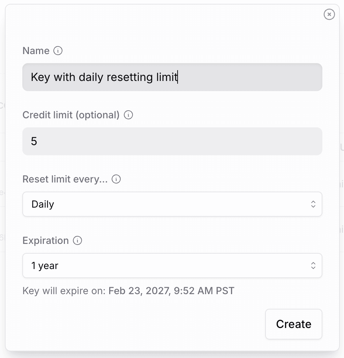Viewport: 344px width, 358px height.
Task: Click the Credit limit (optional) label
Action: tap(71, 115)
